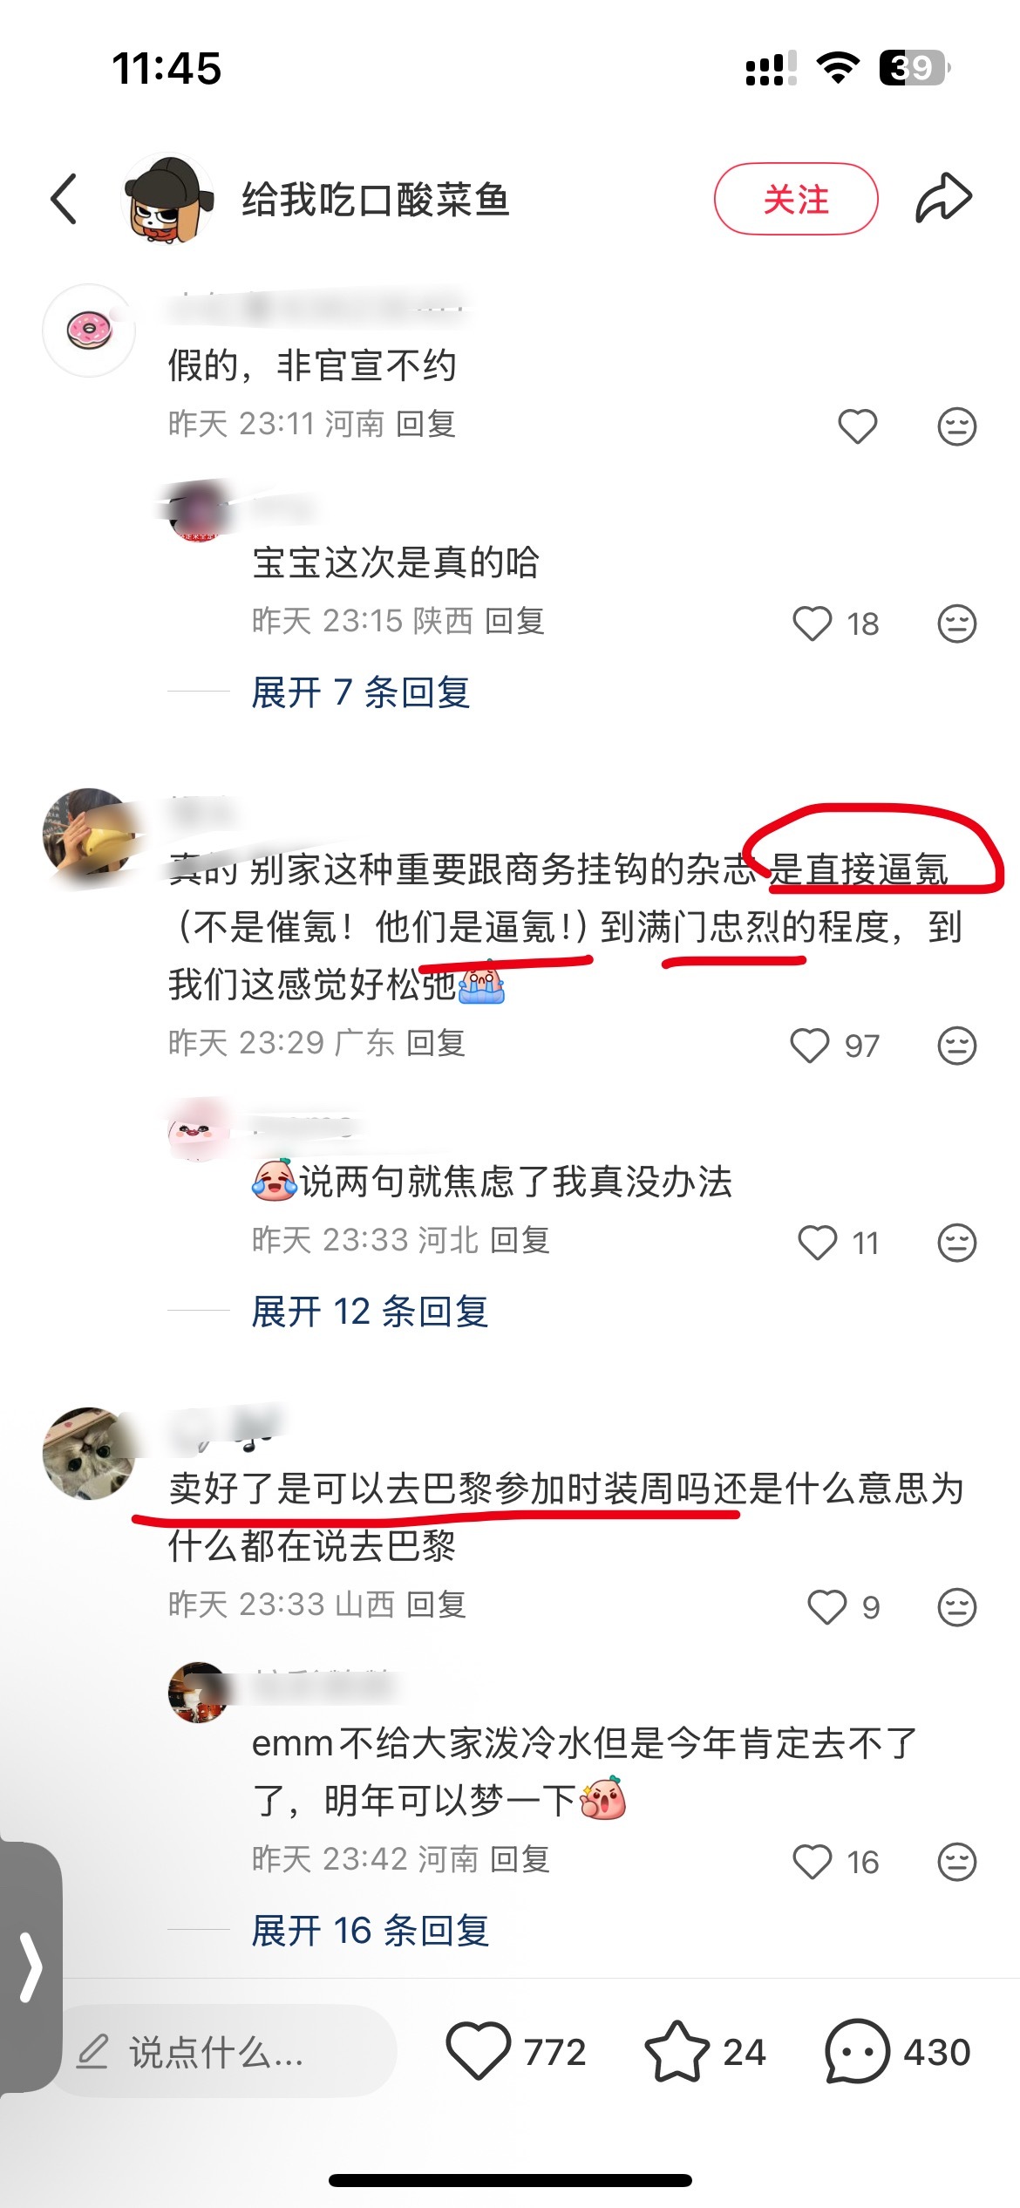1020x2208 pixels.
Task: Tap the back arrow in header
Action: [65, 199]
